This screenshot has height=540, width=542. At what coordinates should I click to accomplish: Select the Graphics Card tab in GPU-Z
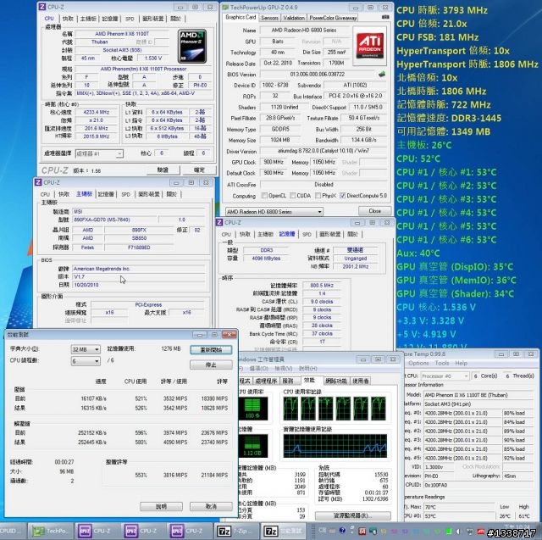tap(241, 17)
